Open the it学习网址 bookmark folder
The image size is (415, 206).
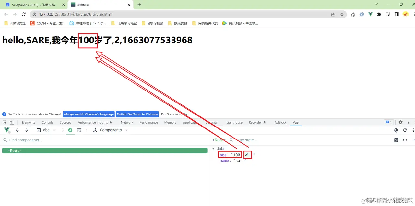(15, 23)
